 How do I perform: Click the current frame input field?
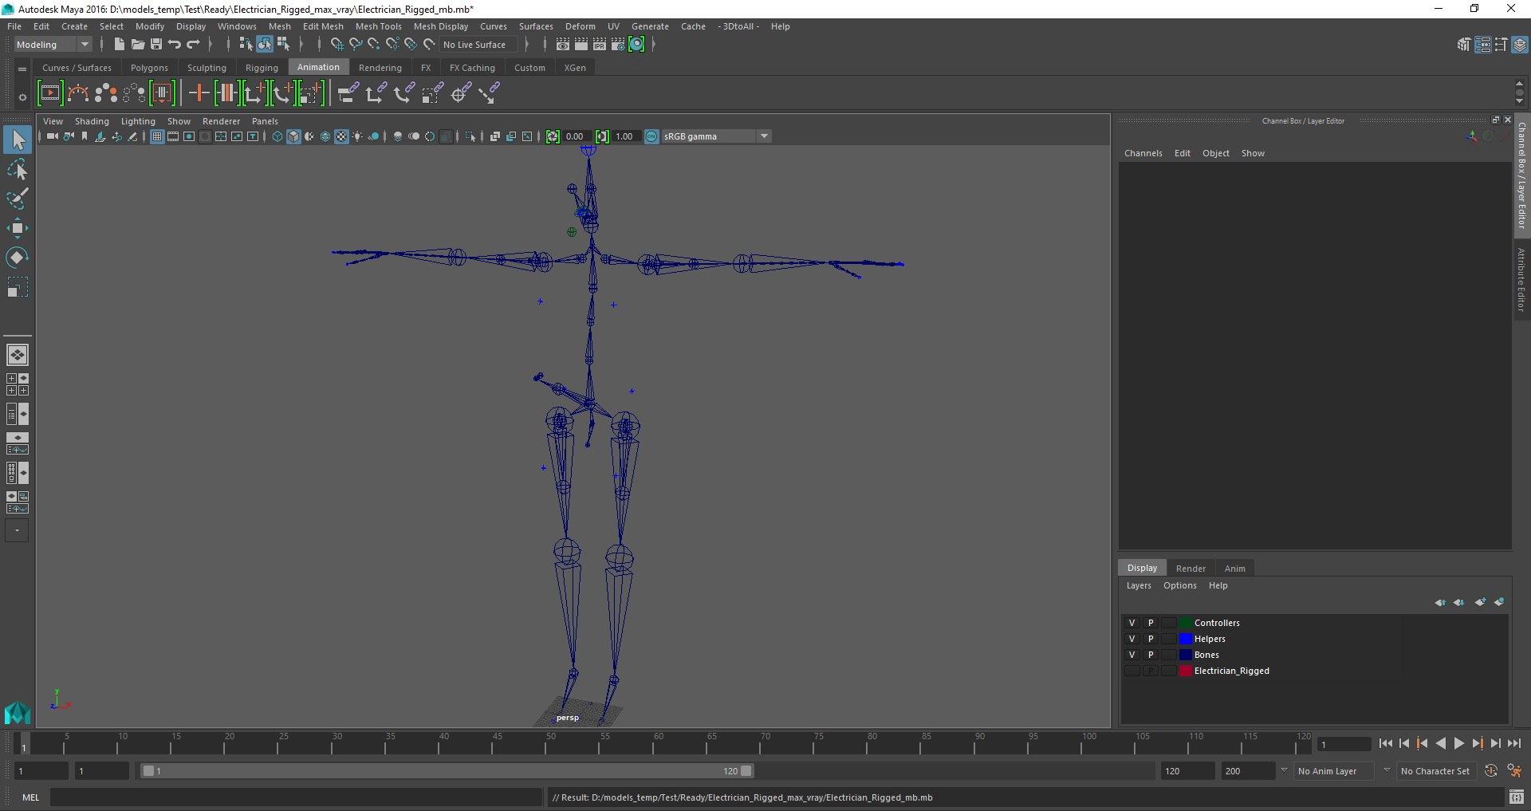[x=1344, y=745]
